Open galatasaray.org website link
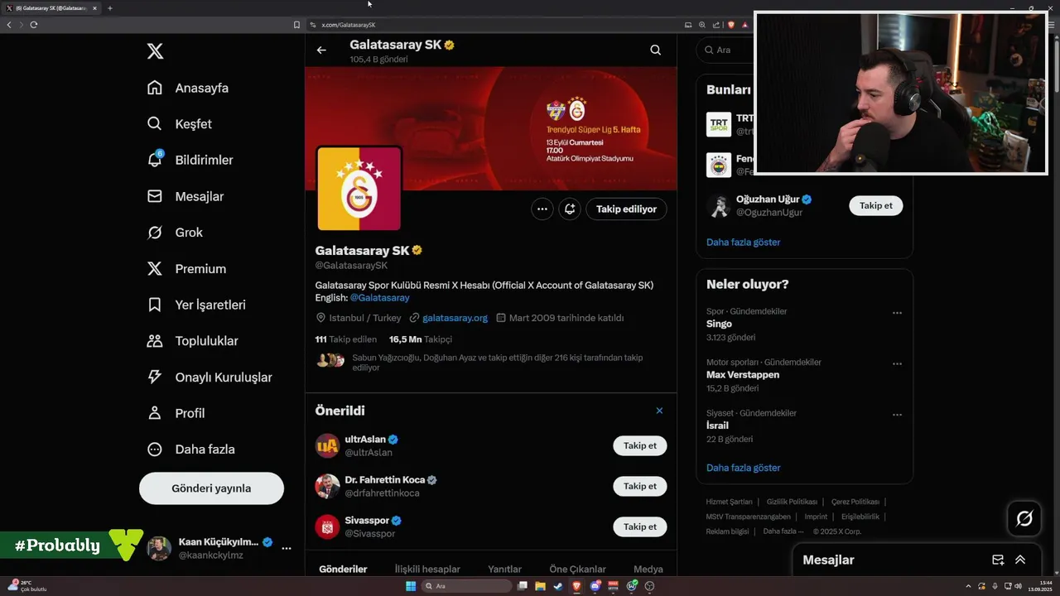 click(455, 318)
